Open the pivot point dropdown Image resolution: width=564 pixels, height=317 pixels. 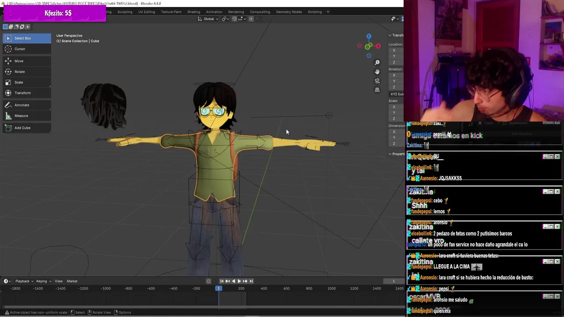tap(225, 19)
